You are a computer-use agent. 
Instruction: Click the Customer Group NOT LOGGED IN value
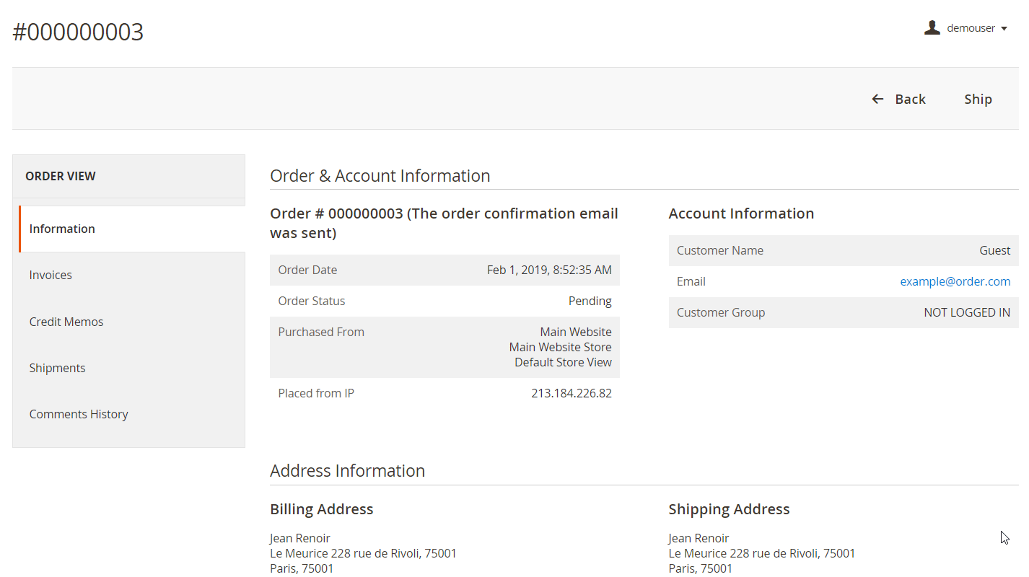(x=966, y=312)
